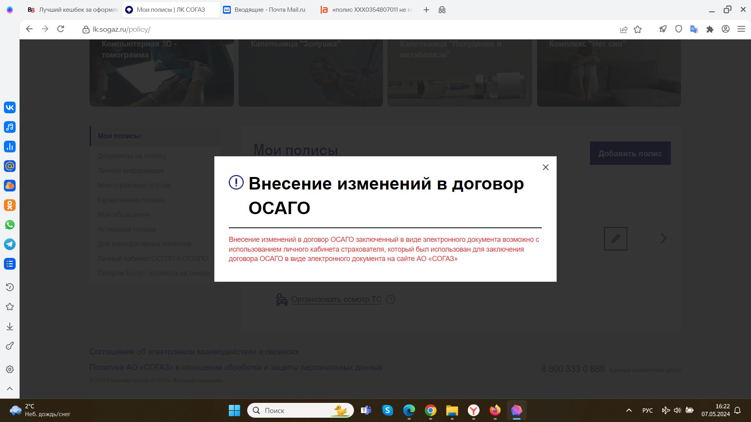
Task: Open browsing history from the sidebar
Action: (x=10, y=287)
